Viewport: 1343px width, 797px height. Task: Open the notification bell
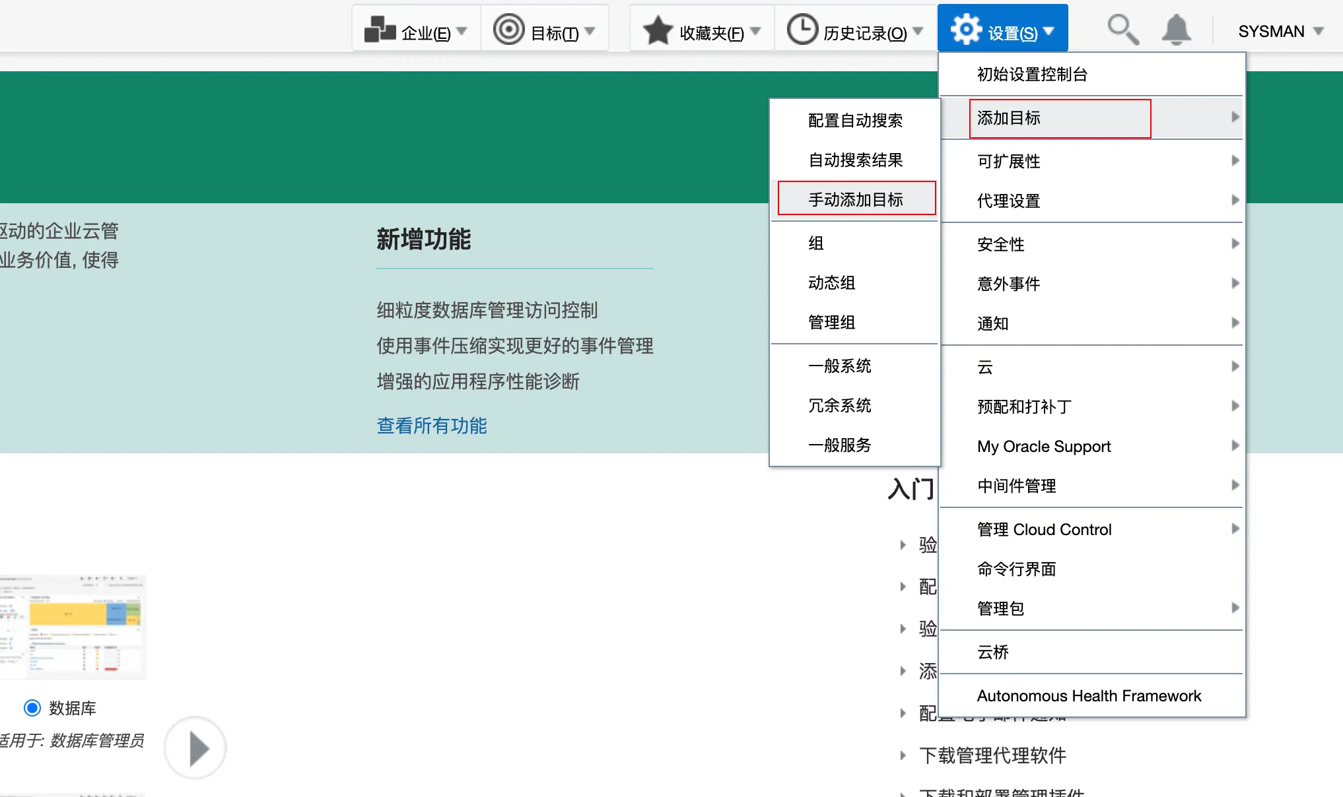click(x=1176, y=30)
